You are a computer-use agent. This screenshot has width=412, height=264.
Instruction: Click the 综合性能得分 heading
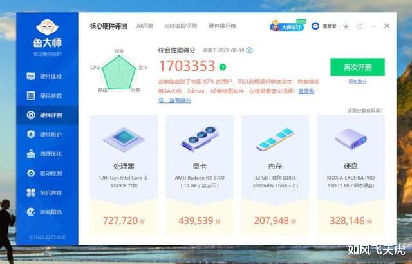click(x=177, y=50)
